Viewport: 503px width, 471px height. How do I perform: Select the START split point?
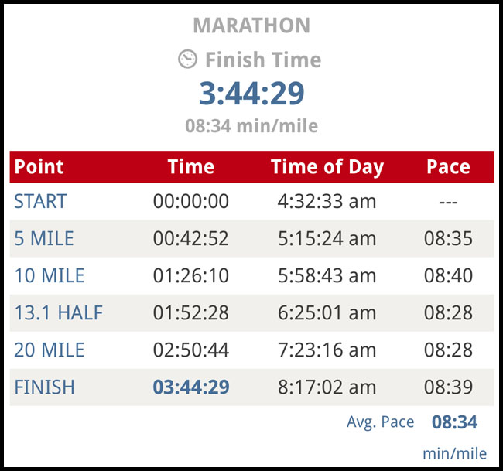point(40,202)
